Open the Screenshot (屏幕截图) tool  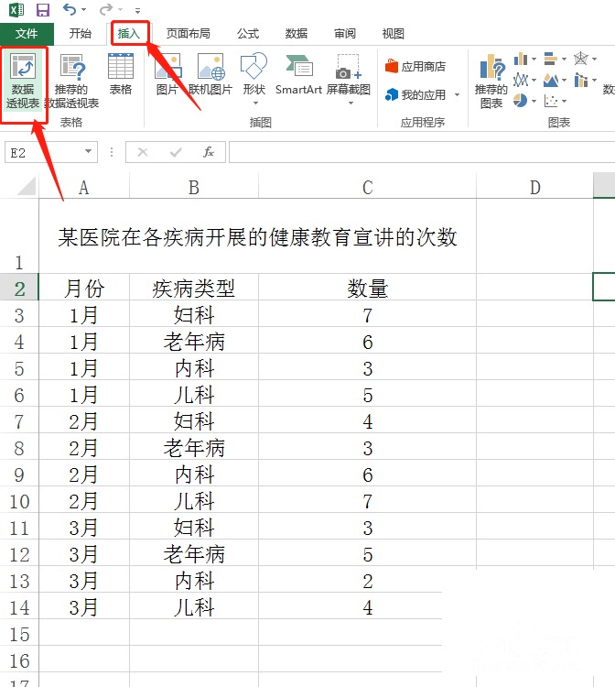pos(349,79)
